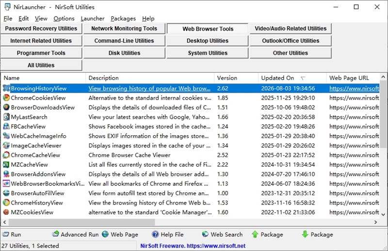Click the Package down-arrow icon
Image resolution: width=388 pixels, height=251 pixels.
coord(305,234)
